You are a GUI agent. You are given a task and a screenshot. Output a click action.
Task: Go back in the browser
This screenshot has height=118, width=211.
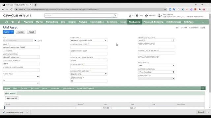point(3,10)
